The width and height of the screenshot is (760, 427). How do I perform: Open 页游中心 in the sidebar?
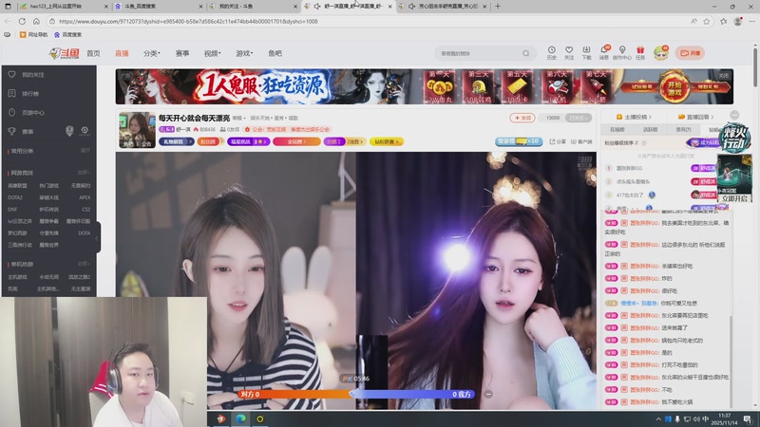point(33,112)
